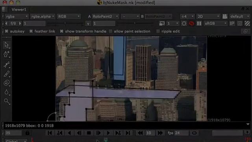Go to the last frame

pyautogui.click(x=128, y=133)
